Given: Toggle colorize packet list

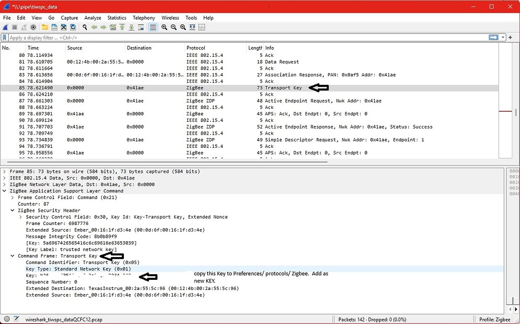Looking at the screenshot, I should tap(153, 27).
